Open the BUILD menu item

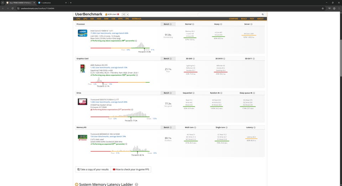(244, 19)
